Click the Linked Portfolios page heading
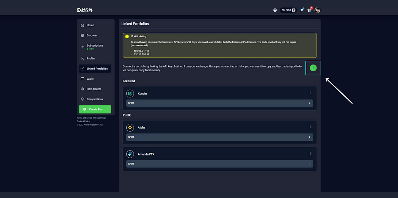This screenshot has width=398, height=198. tap(135, 24)
